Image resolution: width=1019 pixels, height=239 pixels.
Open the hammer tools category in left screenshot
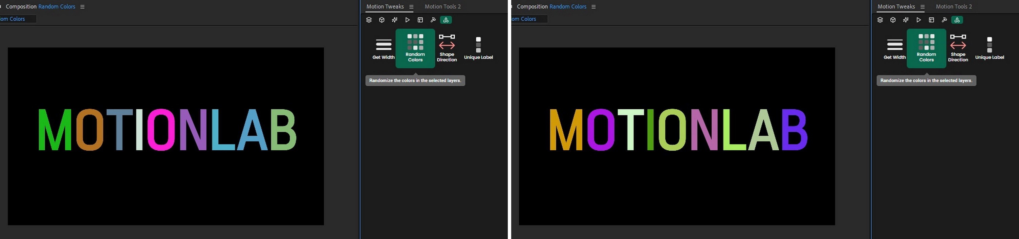433,20
